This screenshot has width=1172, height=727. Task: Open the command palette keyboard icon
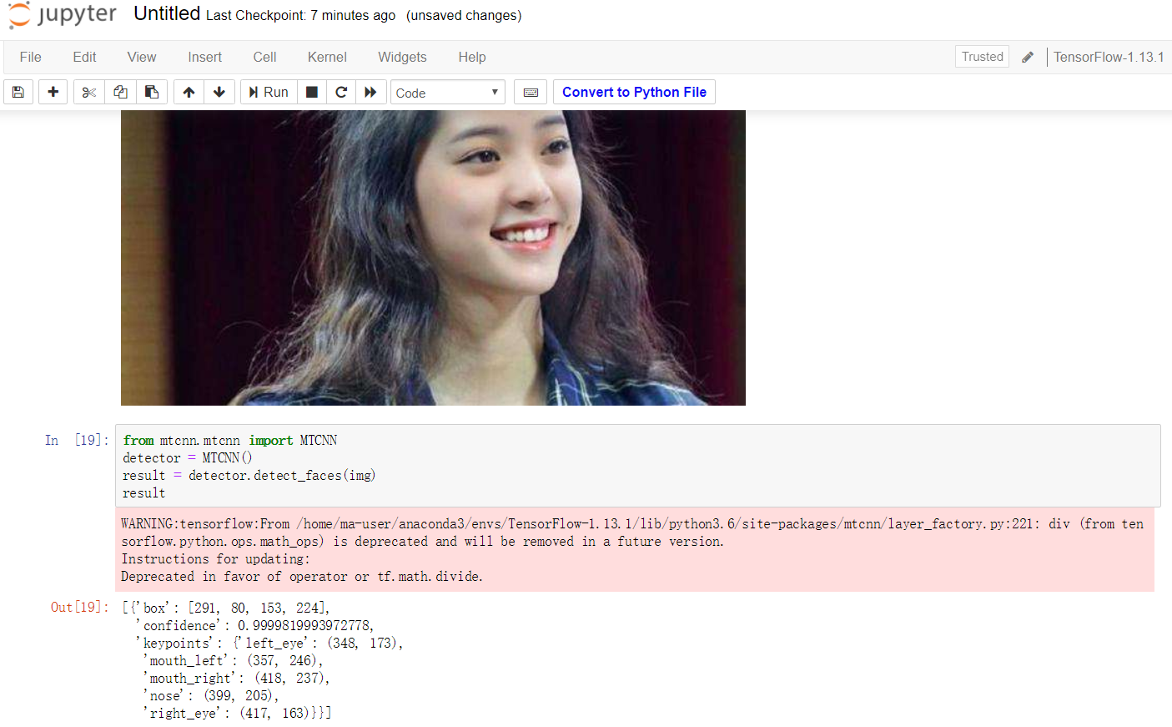[531, 92]
